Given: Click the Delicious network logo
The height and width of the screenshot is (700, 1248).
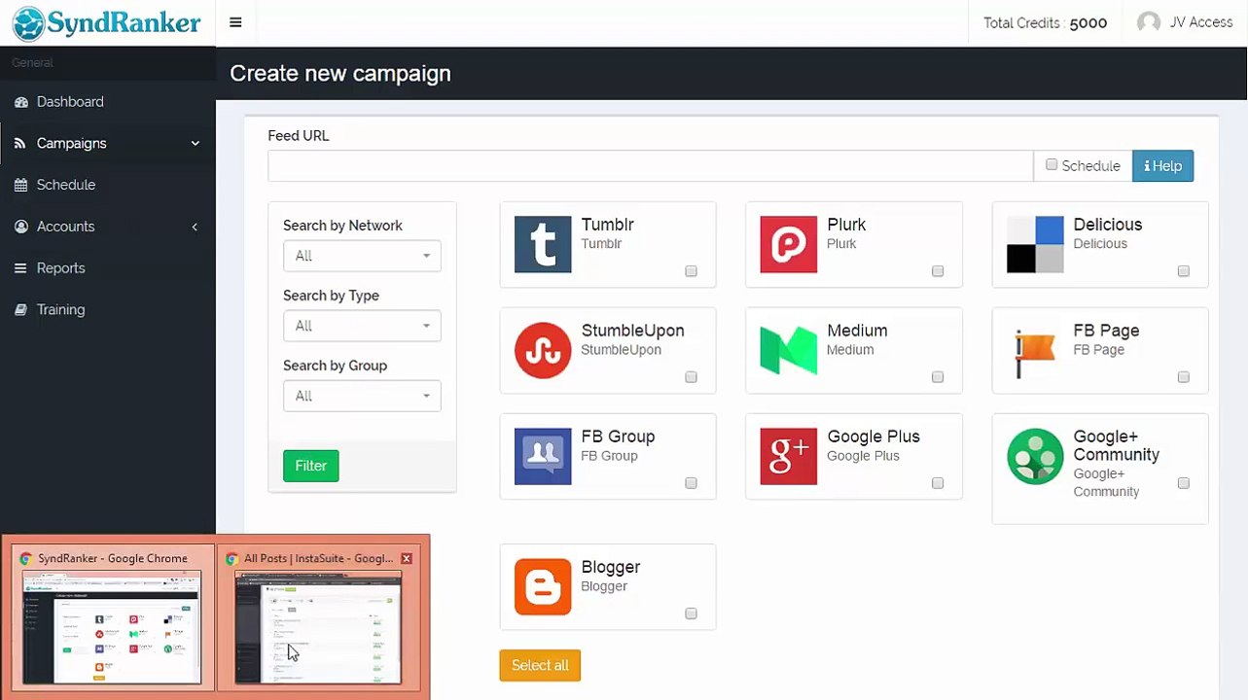Looking at the screenshot, I should (x=1035, y=244).
